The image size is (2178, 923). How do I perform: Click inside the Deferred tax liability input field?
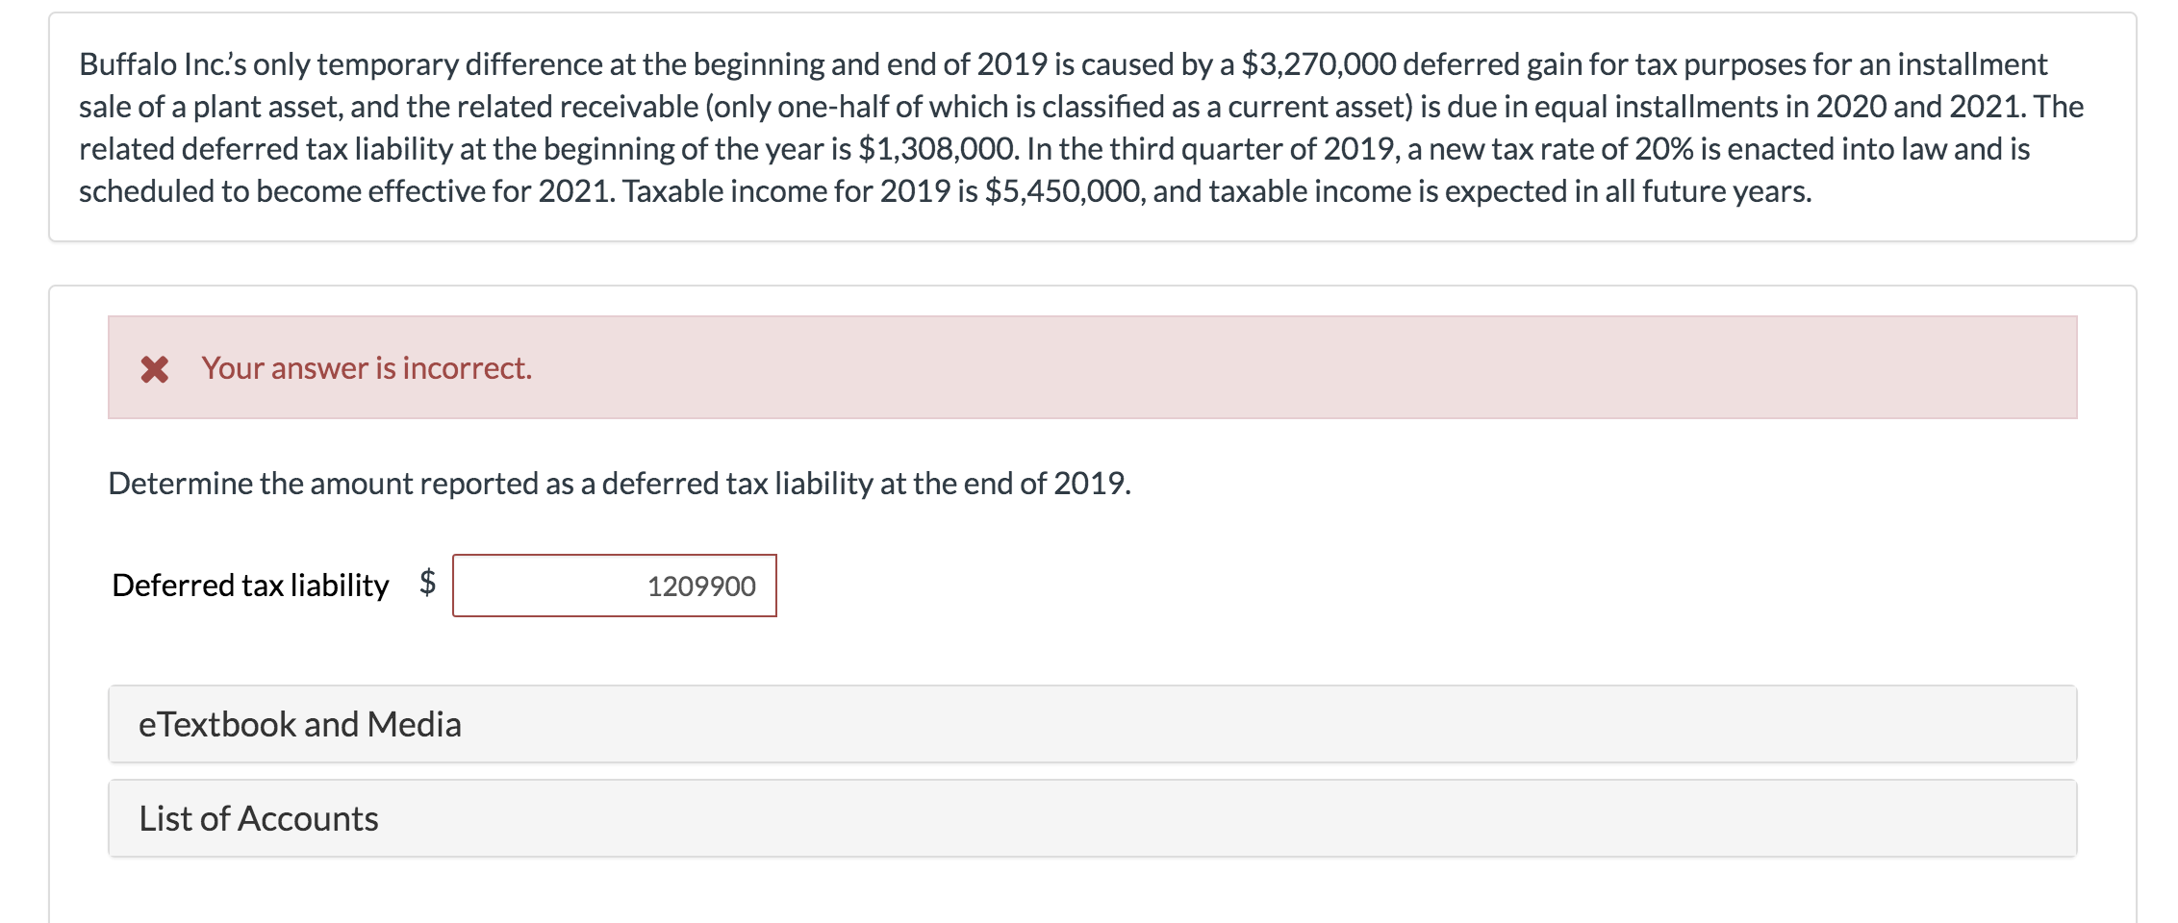(x=615, y=586)
